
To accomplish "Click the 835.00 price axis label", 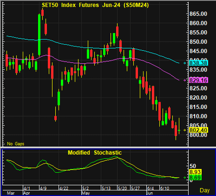I will [x=198, y=70].
